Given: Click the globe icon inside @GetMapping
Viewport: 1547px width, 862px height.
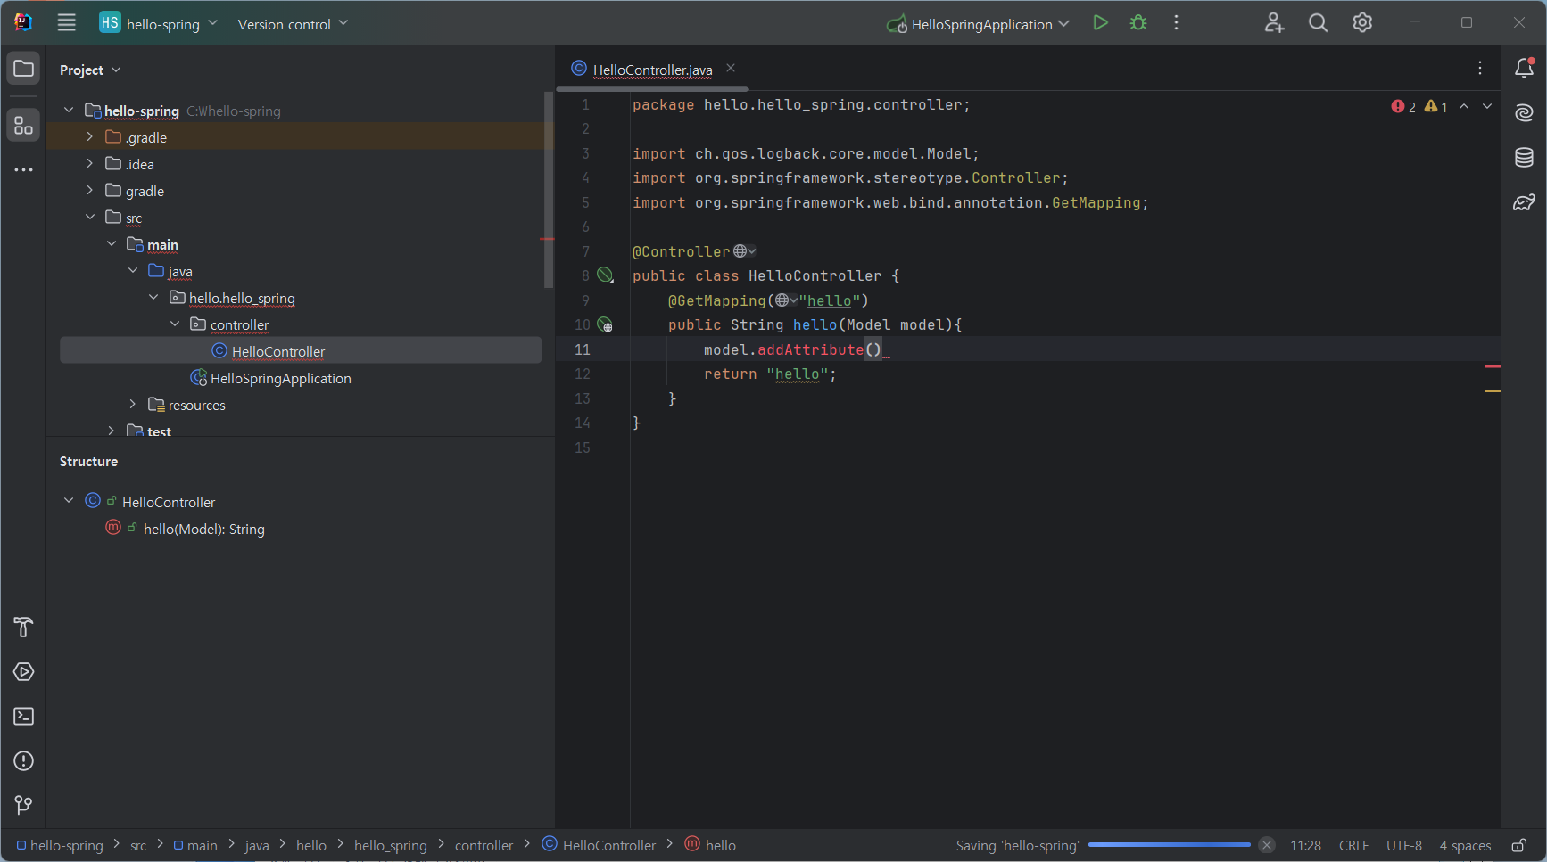Looking at the screenshot, I should point(786,300).
